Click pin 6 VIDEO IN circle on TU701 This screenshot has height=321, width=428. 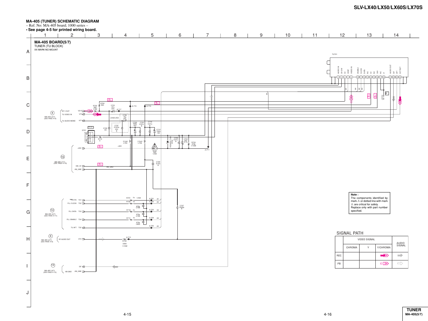pos(351,77)
